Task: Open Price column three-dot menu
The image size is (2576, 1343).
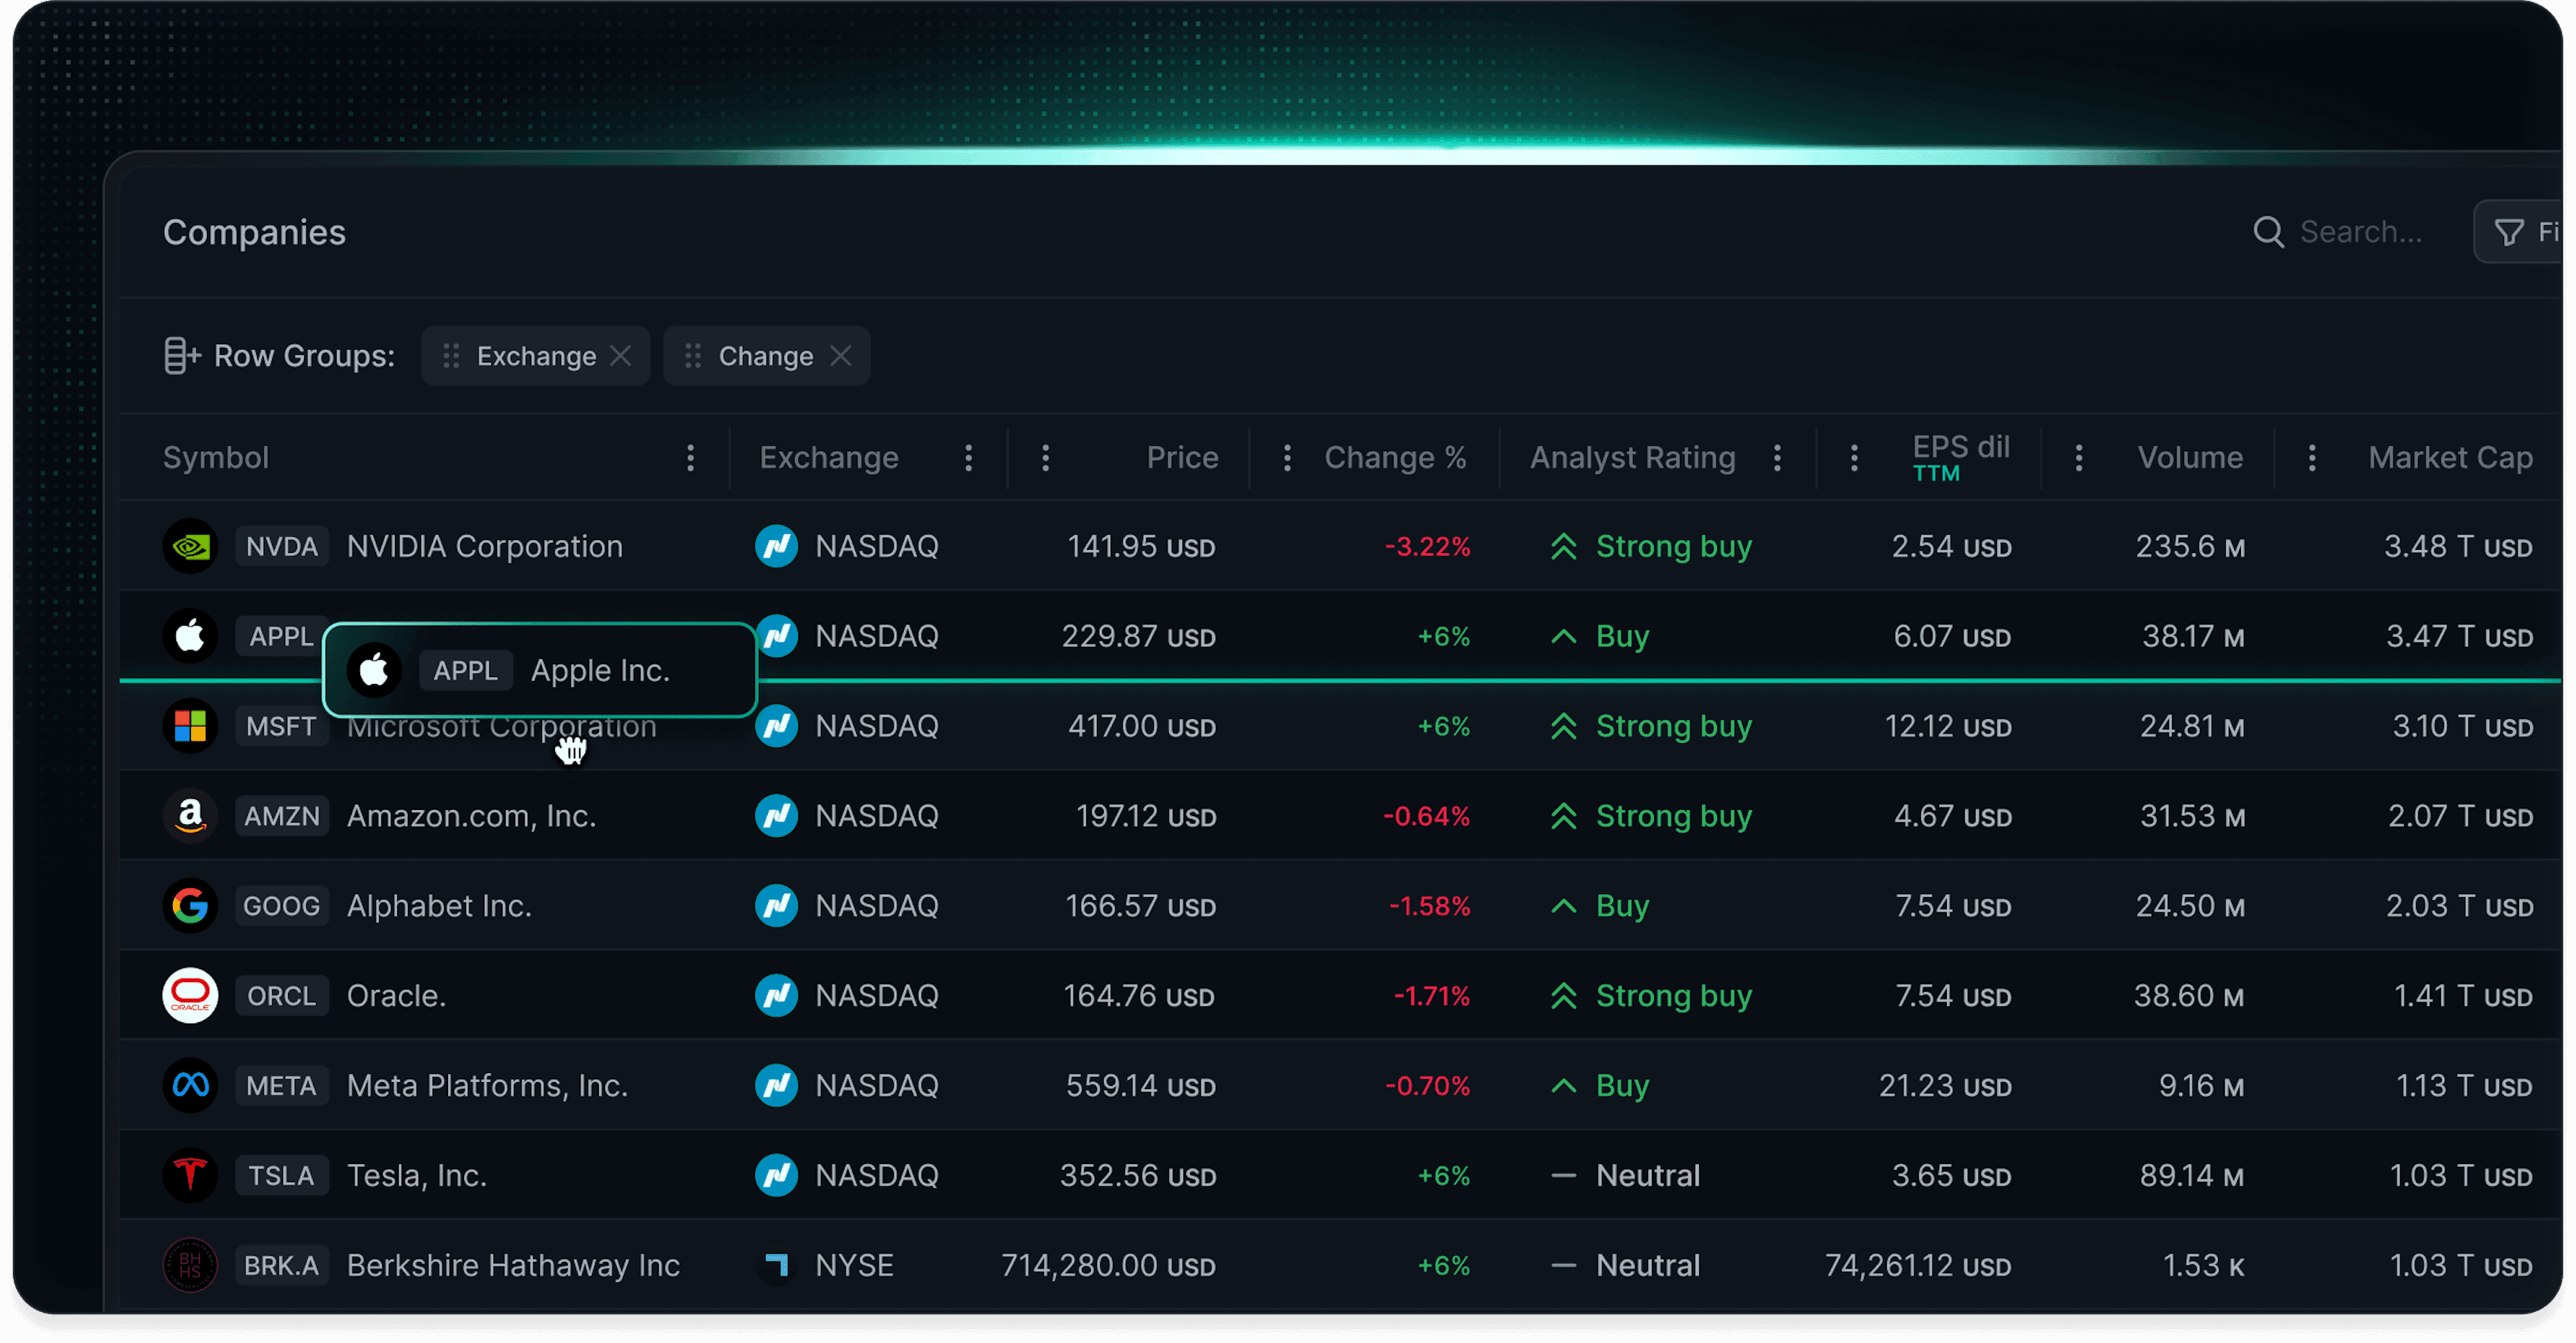Action: click(x=1045, y=458)
